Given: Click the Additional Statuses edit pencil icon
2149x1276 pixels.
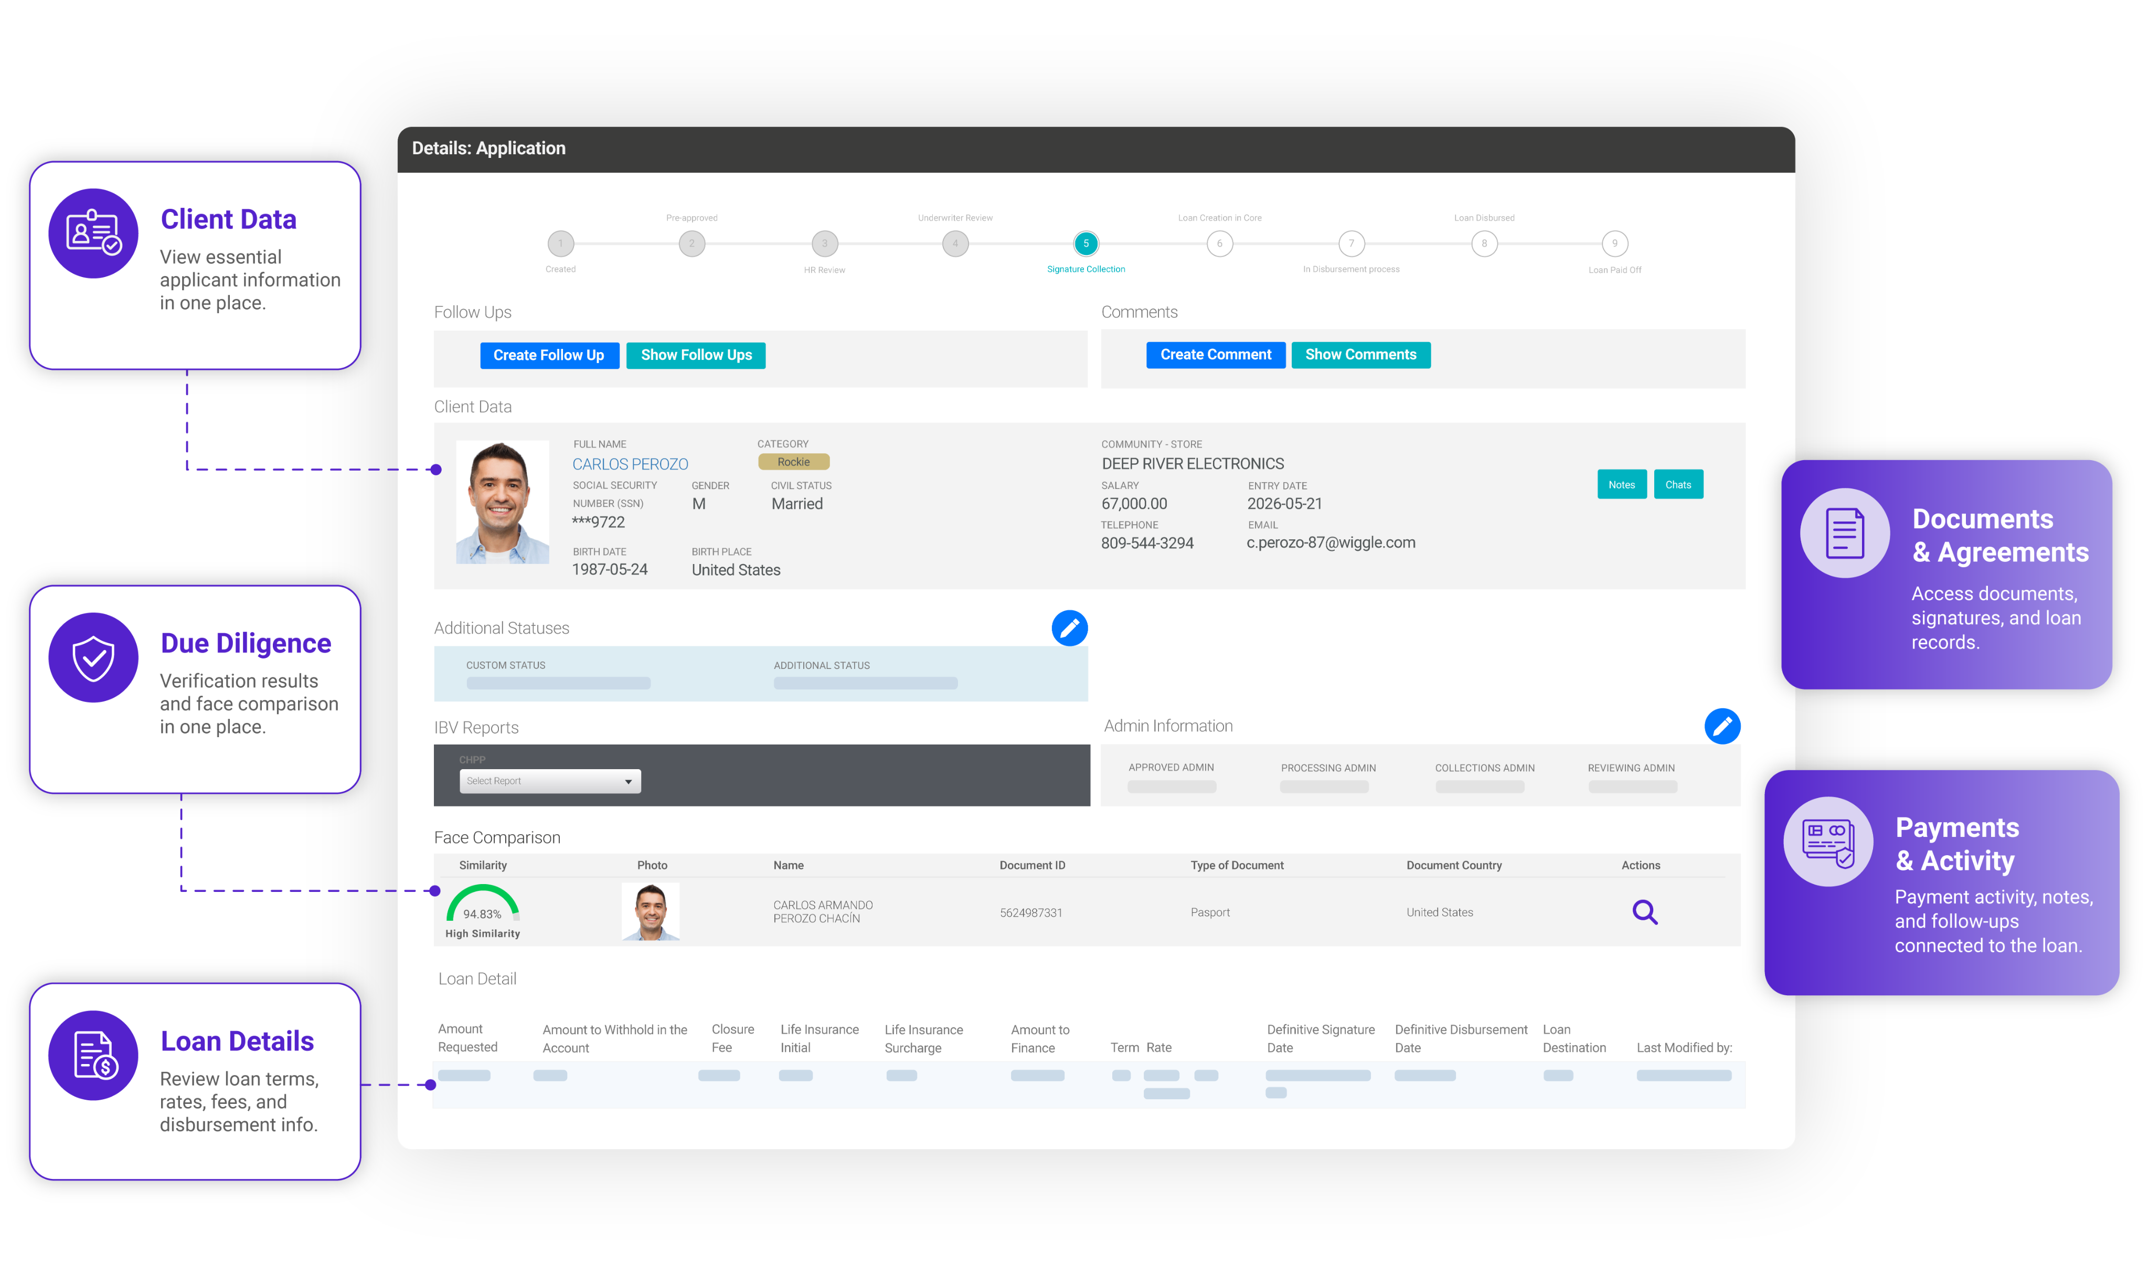Looking at the screenshot, I should (1069, 629).
